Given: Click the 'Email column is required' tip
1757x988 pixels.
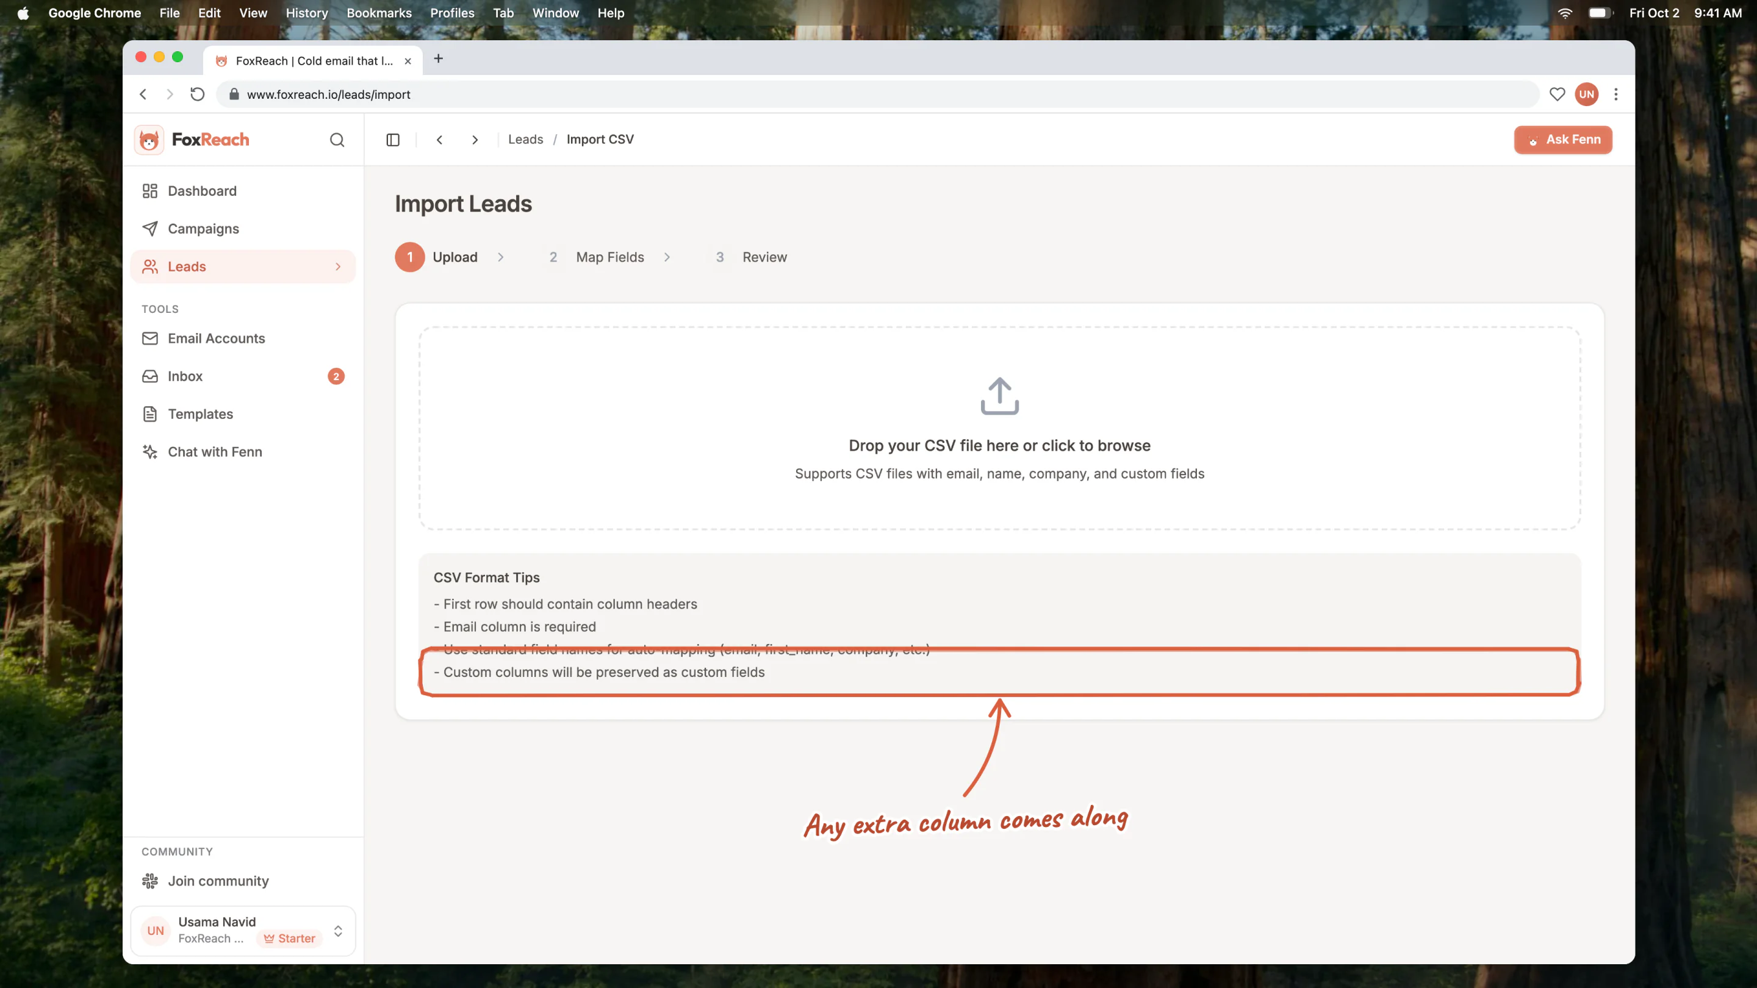Looking at the screenshot, I should tap(515, 626).
